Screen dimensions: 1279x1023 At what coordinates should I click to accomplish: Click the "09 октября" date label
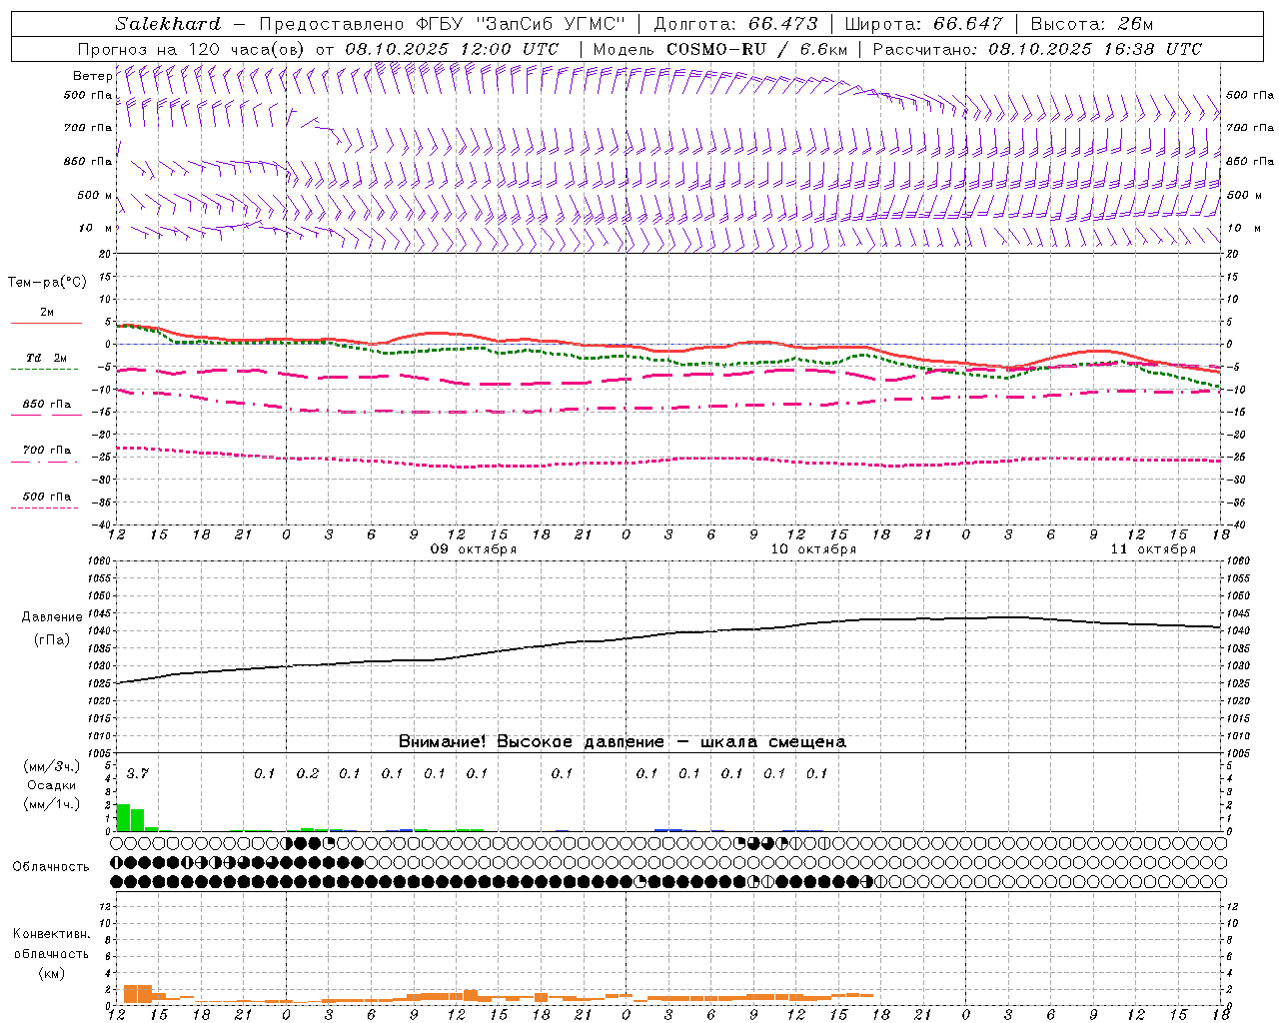(x=474, y=549)
